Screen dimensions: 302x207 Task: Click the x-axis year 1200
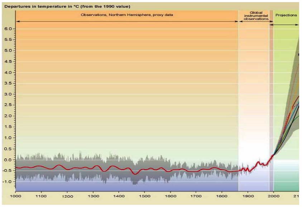click(x=67, y=196)
